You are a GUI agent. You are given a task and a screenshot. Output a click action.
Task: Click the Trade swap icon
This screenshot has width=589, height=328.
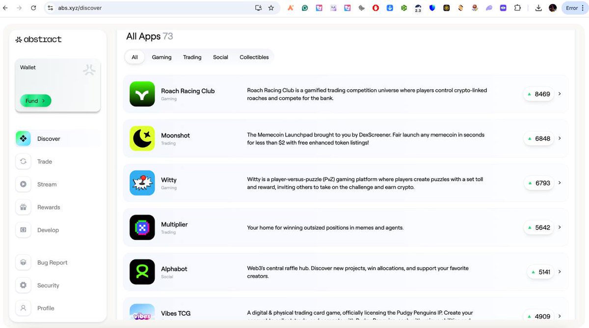(x=23, y=162)
